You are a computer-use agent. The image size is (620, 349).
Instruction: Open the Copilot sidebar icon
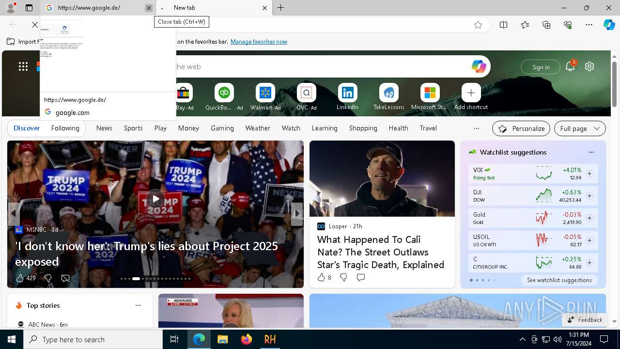pyautogui.click(x=609, y=25)
